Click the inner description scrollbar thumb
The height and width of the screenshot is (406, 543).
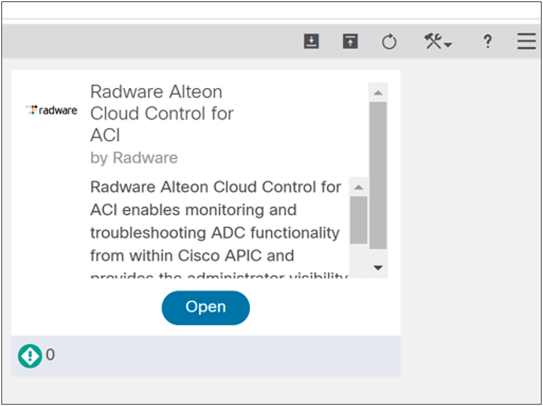click(x=358, y=220)
